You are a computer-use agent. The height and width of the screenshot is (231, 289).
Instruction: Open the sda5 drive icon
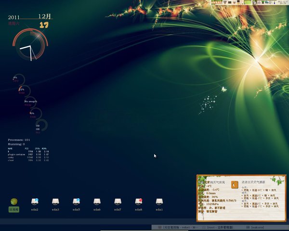pyautogui.click(x=76, y=202)
